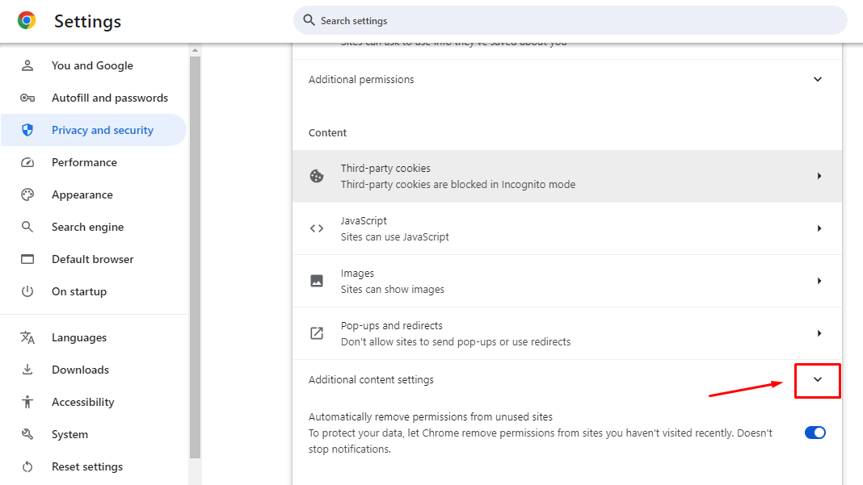The width and height of the screenshot is (863, 485).
Task: Open Images settings via its arrow
Action: [819, 281]
